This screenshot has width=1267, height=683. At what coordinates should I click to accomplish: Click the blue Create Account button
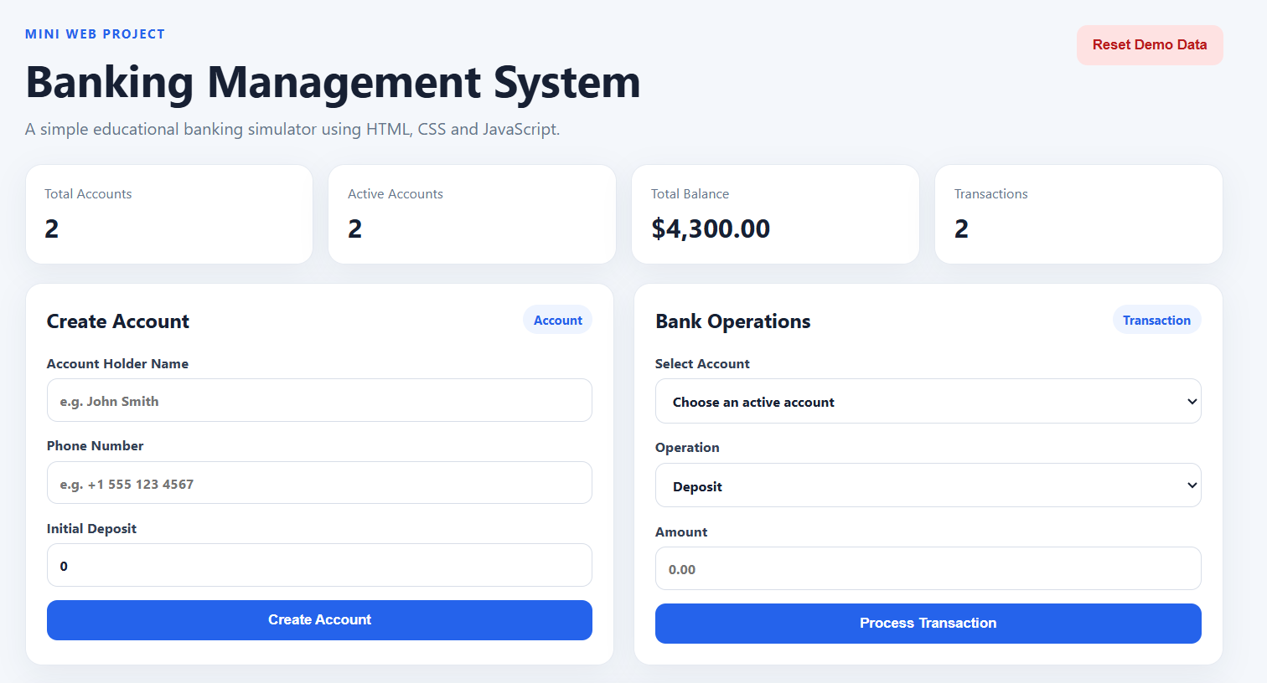pyautogui.click(x=319, y=620)
